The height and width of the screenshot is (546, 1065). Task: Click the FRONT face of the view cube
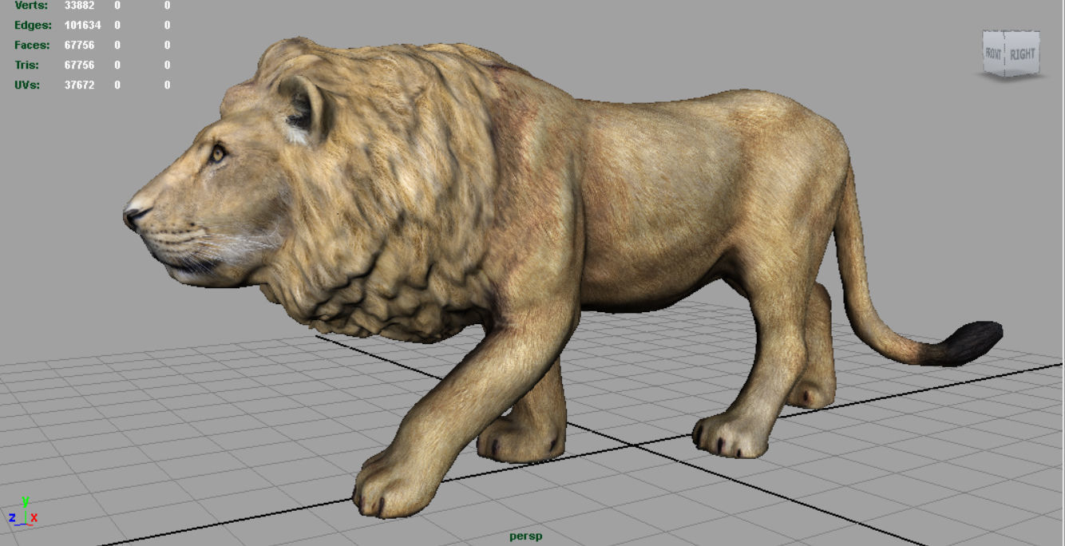993,54
